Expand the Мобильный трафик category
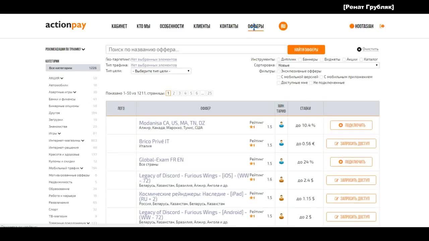 coord(66,168)
